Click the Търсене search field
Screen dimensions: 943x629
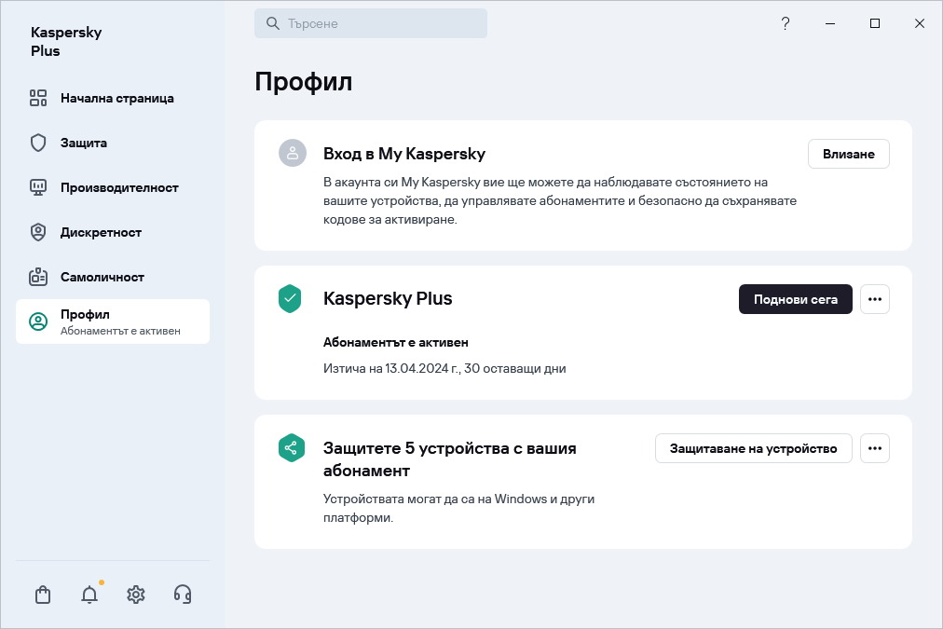click(x=370, y=22)
